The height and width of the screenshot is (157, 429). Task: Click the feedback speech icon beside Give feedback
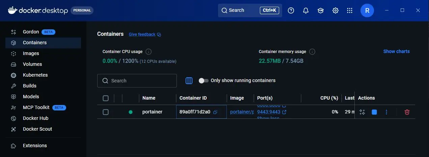coord(159,34)
